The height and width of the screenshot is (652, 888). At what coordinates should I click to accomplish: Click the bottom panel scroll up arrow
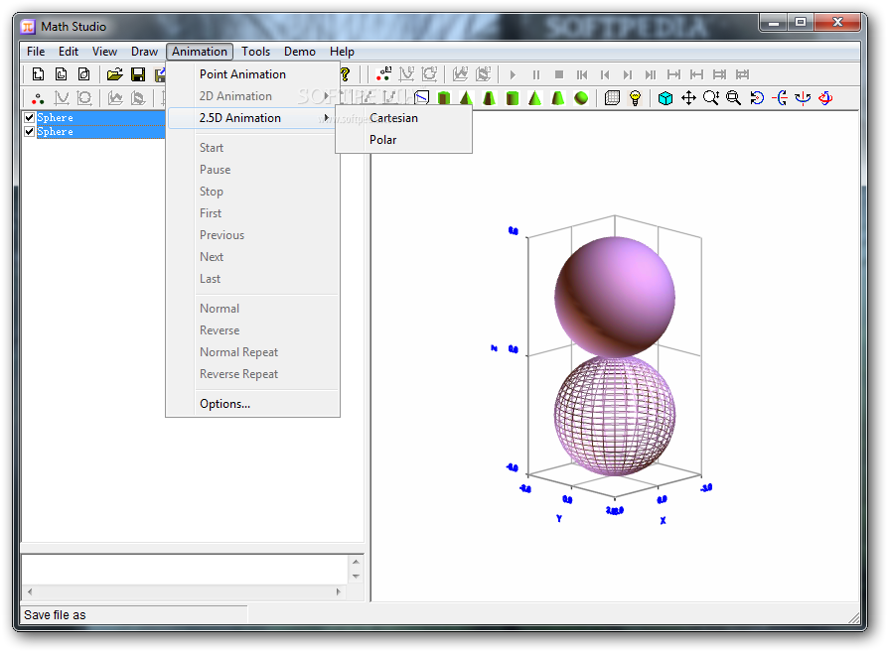point(356,562)
